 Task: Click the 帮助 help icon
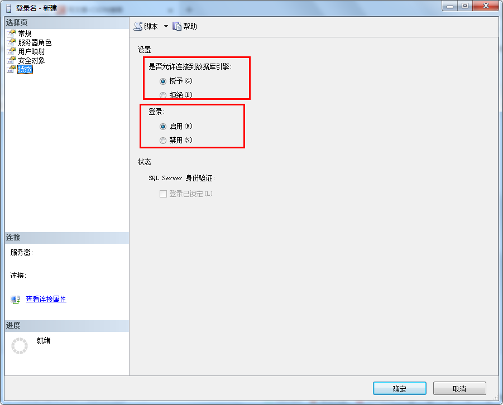click(177, 26)
